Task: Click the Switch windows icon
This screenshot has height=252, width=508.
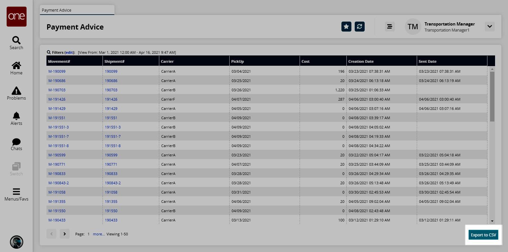Action: [16, 166]
